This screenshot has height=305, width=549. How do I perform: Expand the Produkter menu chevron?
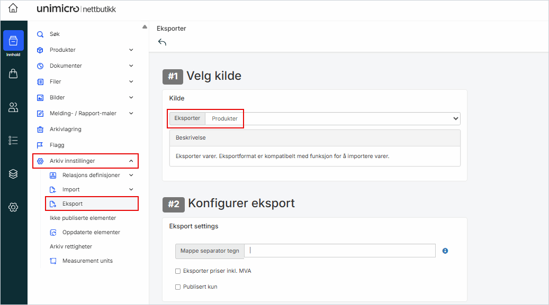point(131,50)
